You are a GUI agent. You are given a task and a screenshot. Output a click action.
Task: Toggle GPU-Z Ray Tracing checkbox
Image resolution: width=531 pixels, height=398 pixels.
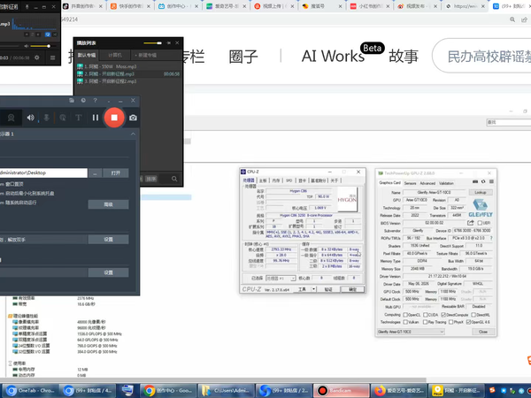(426, 322)
